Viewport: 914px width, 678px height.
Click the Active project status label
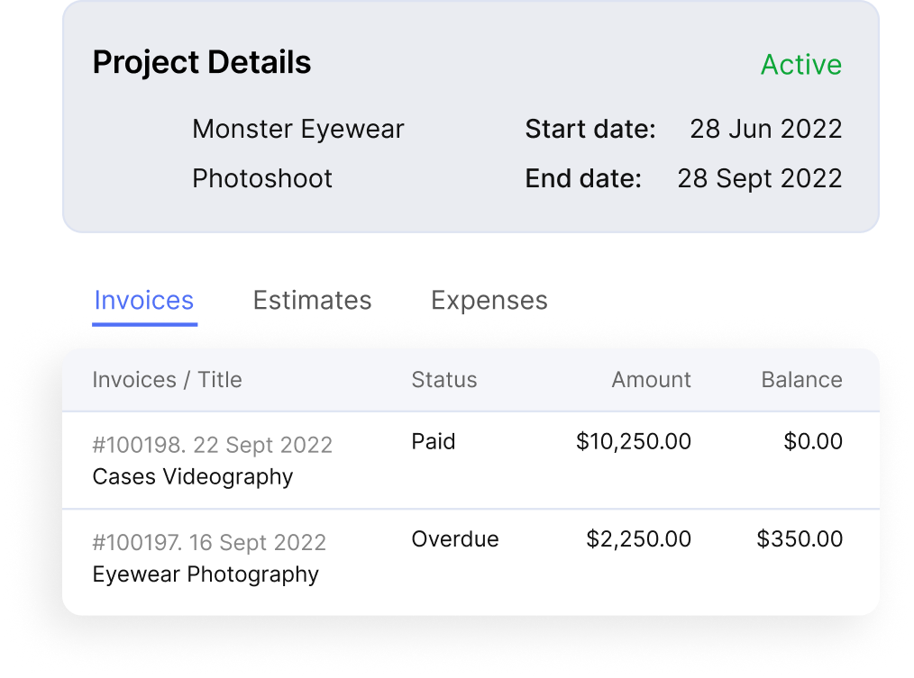point(801,64)
